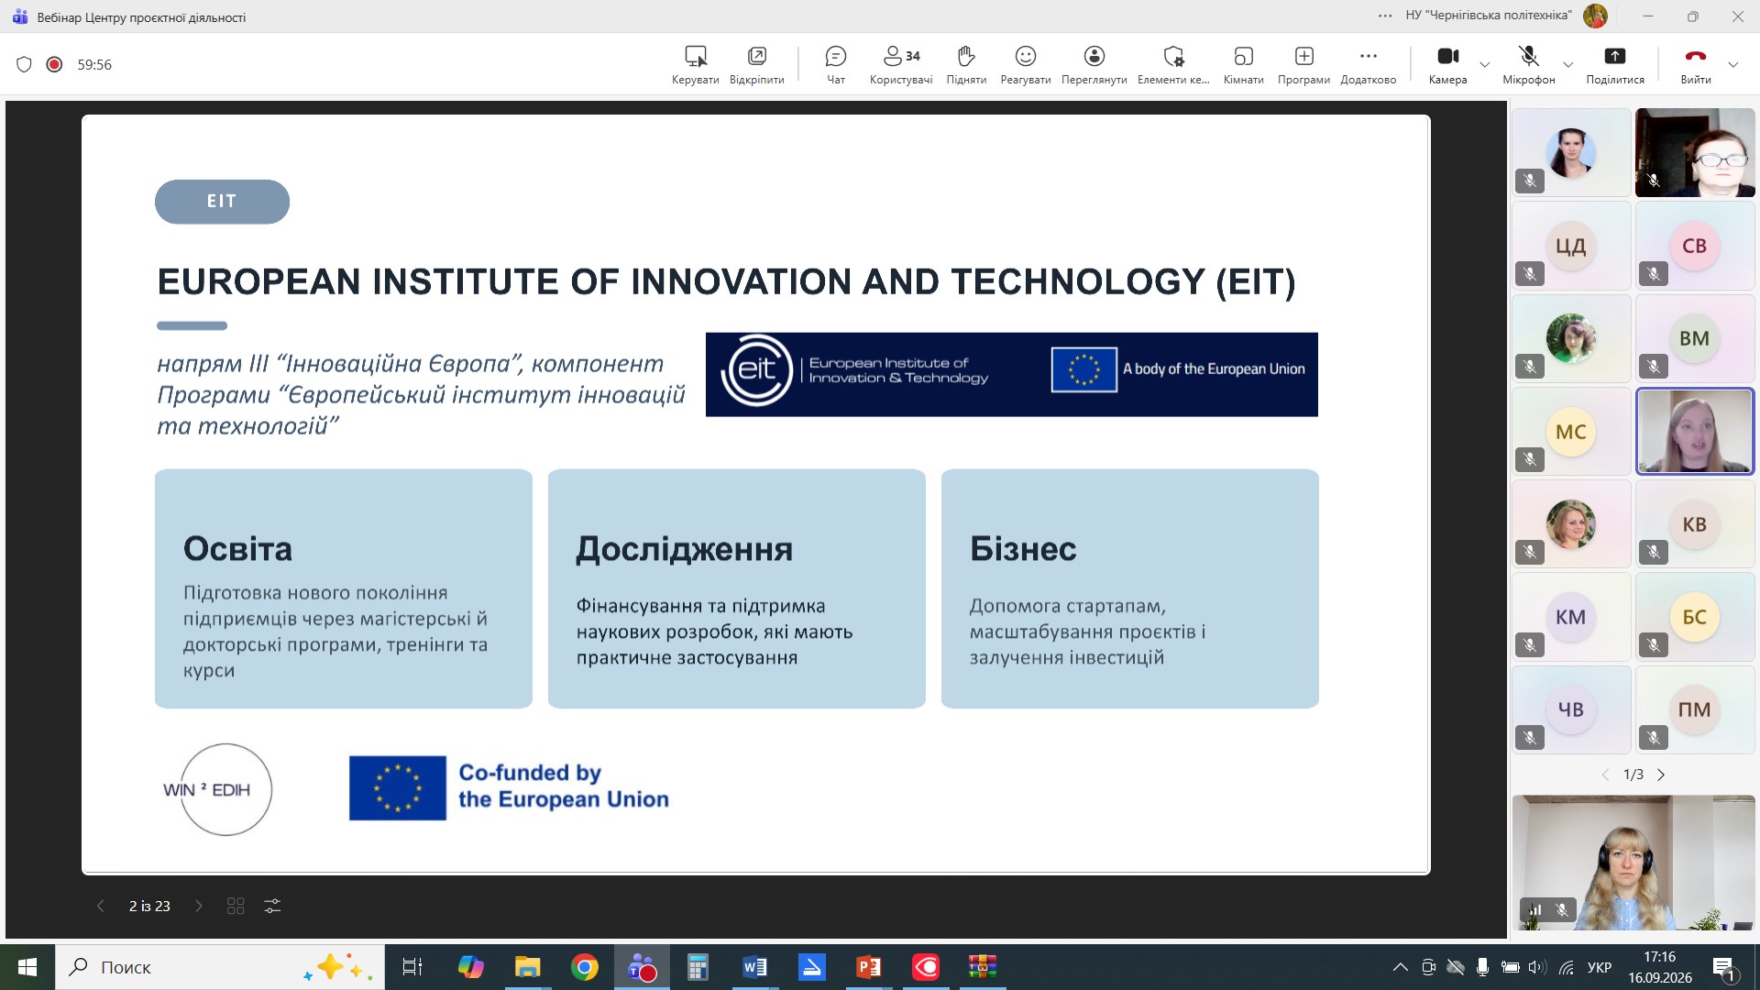Open Task View on taskbar
Image resolution: width=1760 pixels, height=990 pixels.
[x=412, y=967]
